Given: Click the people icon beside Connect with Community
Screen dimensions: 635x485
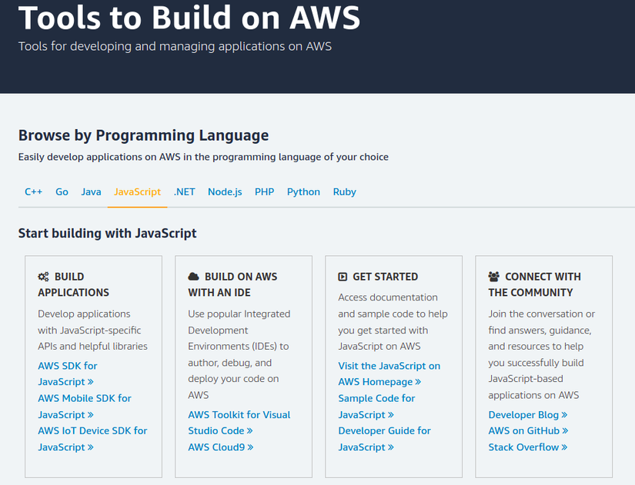Looking at the screenshot, I should [494, 277].
